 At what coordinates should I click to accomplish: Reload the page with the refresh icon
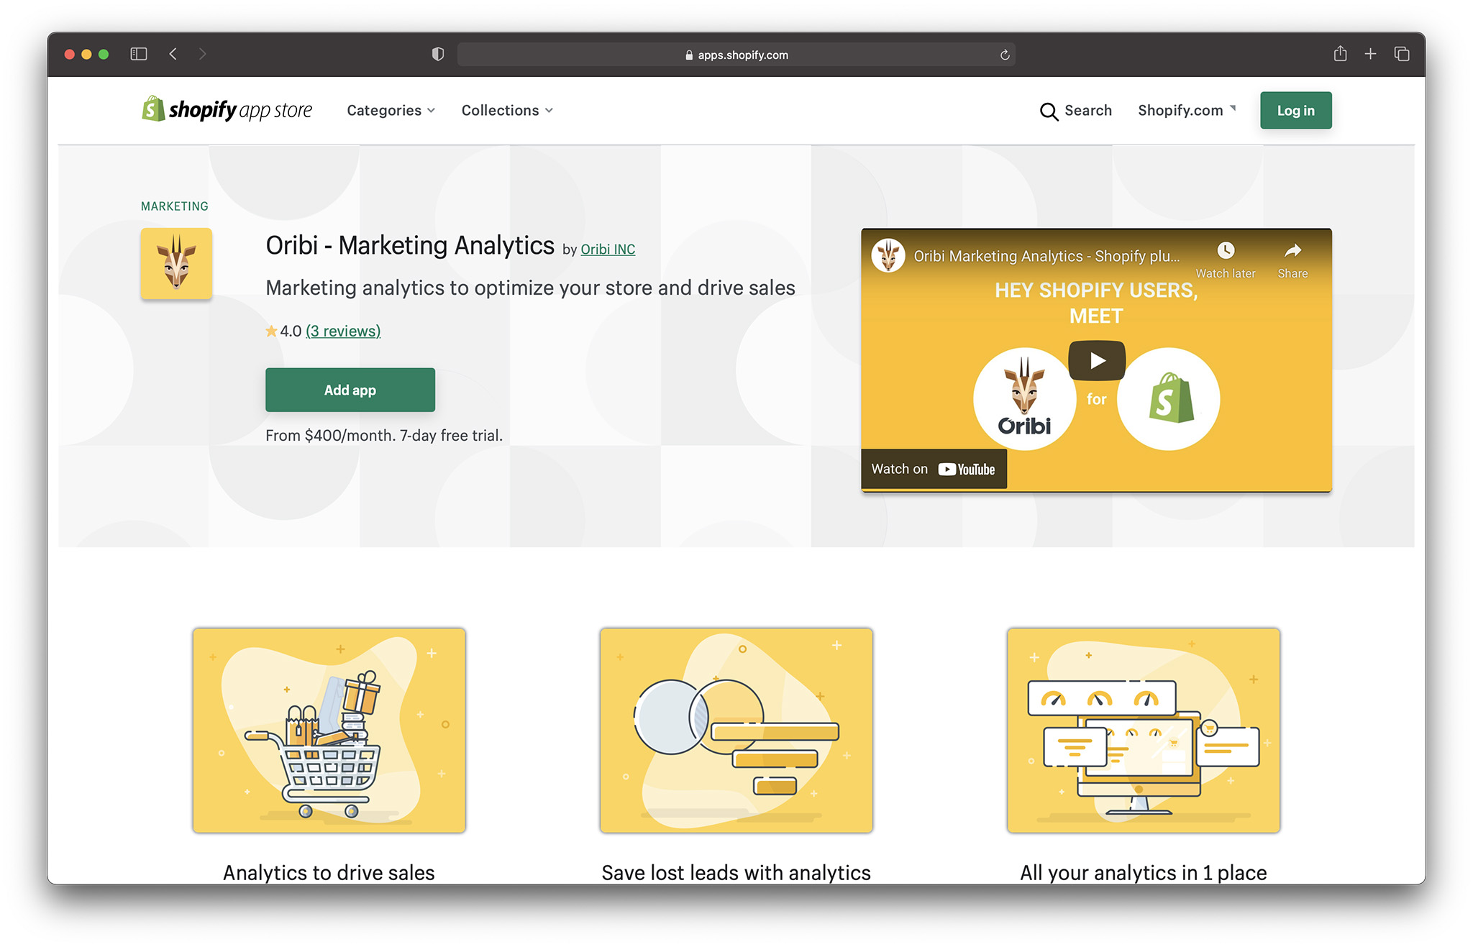pyautogui.click(x=1005, y=55)
